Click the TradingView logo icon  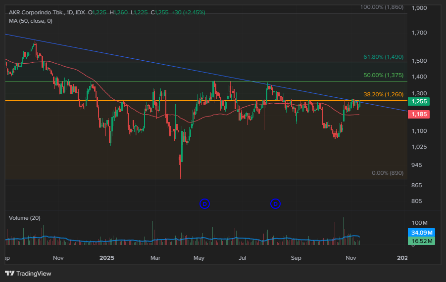(9, 273)
